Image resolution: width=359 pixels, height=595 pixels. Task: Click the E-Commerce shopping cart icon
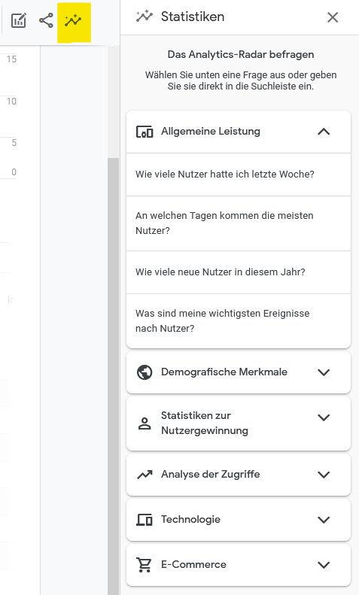point(145,565)
